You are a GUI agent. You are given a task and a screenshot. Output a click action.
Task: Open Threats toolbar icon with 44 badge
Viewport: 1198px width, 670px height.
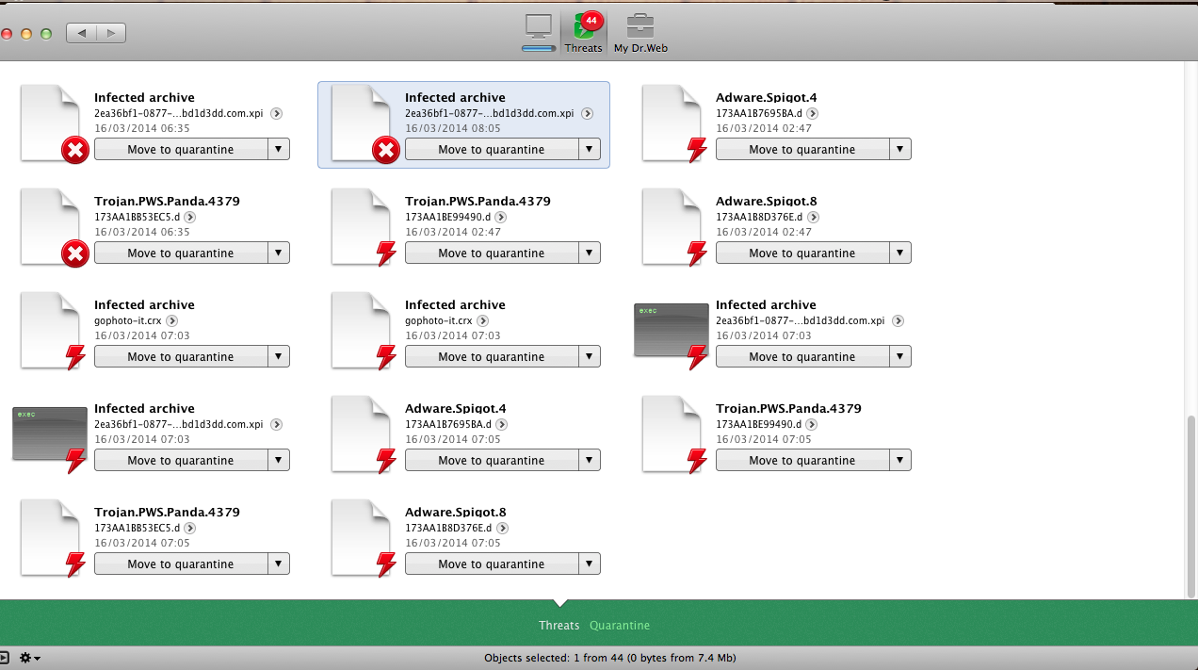tap(583, 33)
